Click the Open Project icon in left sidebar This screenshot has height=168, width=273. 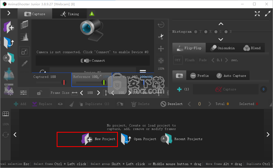pos(9,43)
